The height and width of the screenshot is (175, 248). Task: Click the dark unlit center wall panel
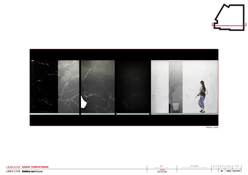pyautogui.click(x=133, y=86)
